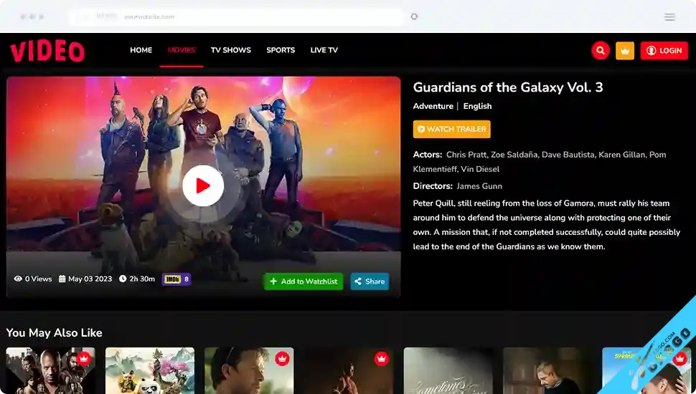The width and height of the screenshot is (696, 394).
Task: Click the IMDb rating badge
Action: pos(177,279)
